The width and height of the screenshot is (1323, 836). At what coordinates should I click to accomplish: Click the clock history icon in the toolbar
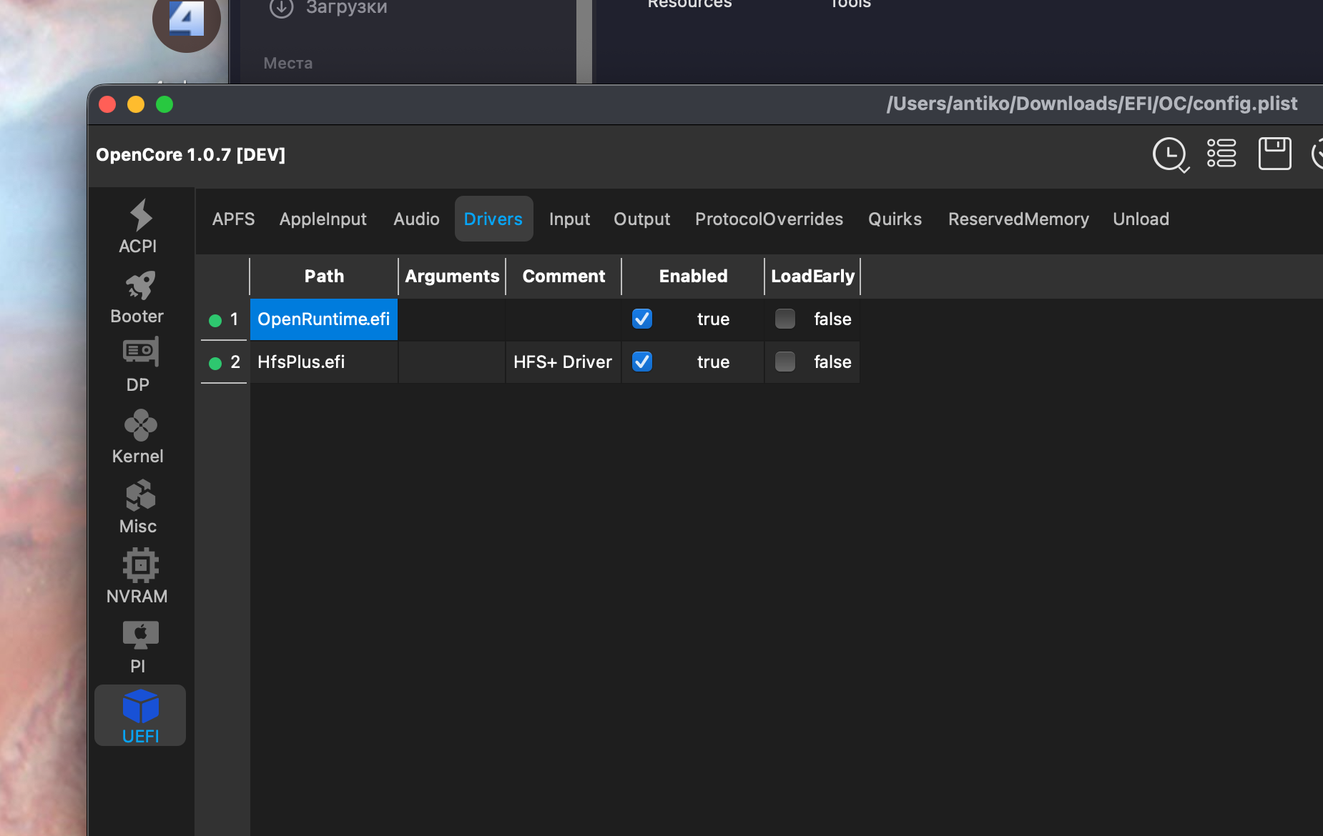[1170, 154]
